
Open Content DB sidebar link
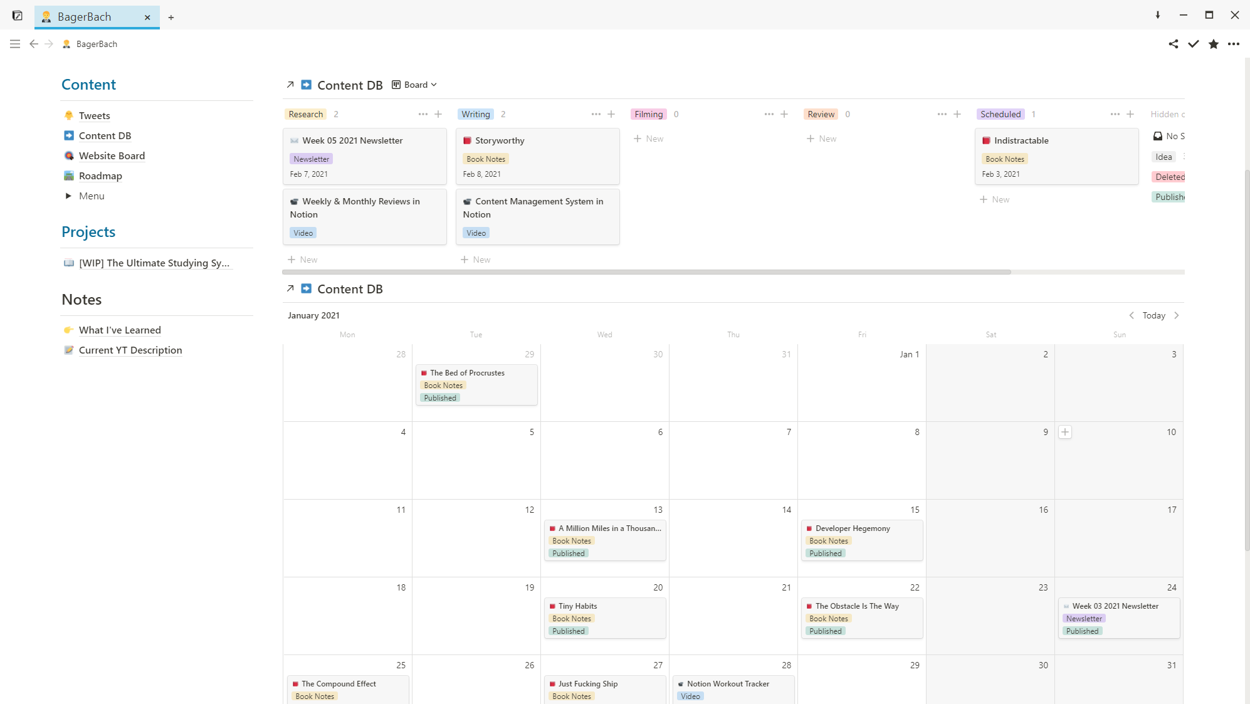click(x=105, y=136)
